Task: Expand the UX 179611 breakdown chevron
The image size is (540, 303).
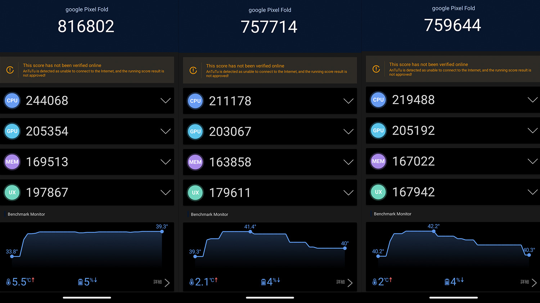Action: [348, 193]
